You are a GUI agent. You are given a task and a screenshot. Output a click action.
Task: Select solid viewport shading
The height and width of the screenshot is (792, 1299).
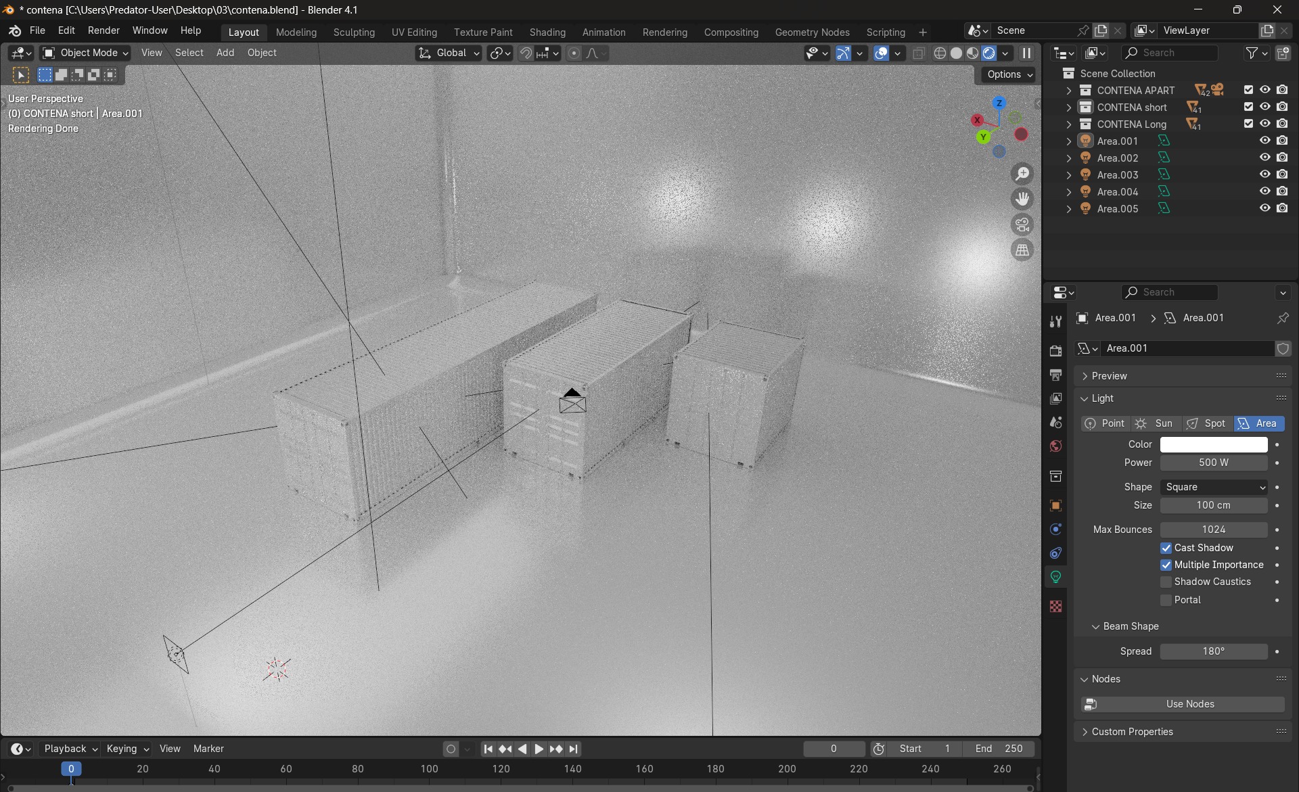pyautogui.click(x=956, y=53)
